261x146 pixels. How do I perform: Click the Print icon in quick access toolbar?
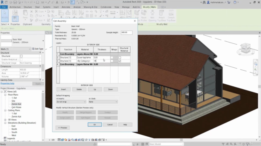click(x=38, y=2)
